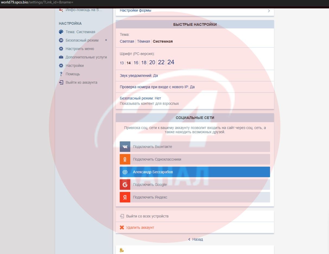Image resolution: width=329 pixels, height=254 pixels.
Task: Toggle Звук уведомлений setting
Action: coord(139,76)
